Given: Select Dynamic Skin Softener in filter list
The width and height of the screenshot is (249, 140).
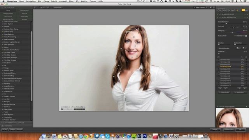Looking at the screenshot, I should (11, 50).
